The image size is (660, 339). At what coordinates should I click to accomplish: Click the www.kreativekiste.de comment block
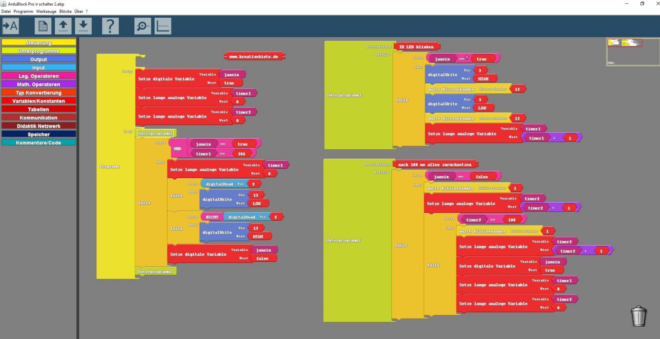(254, 56)
